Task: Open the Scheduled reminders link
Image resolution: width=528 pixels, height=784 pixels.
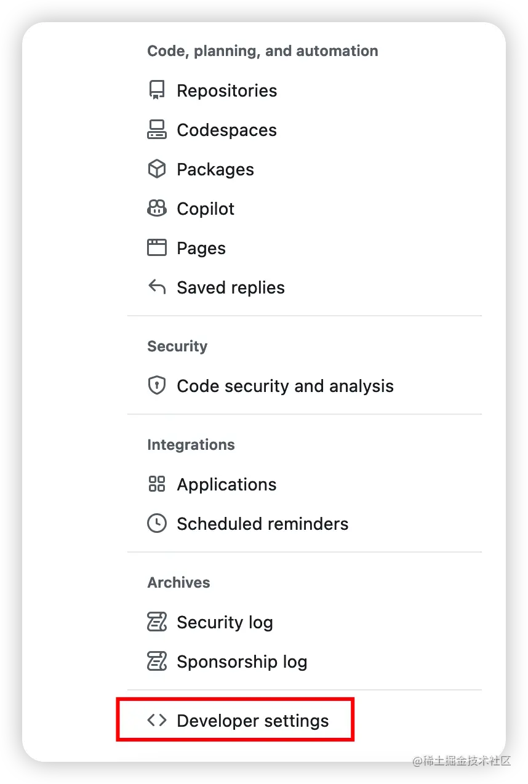Action: pyautogui.click(x=262, y=524)
